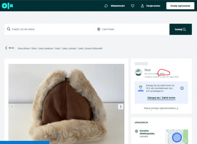
Task: Open Czapki - Lubuskie breadcrumb
Action: tap(69, 48)
